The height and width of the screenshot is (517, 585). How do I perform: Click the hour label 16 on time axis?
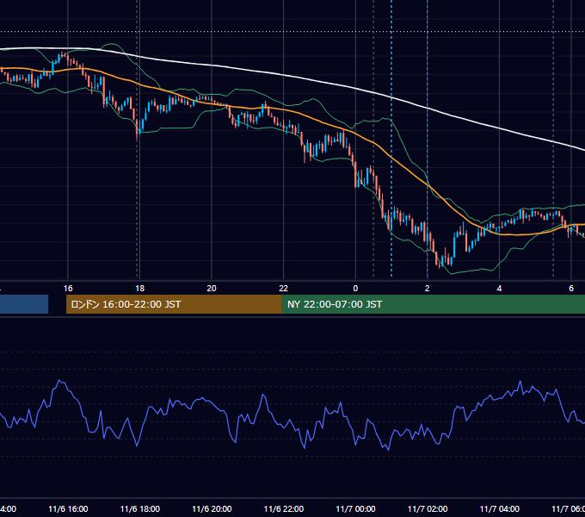pyautogui.click(x=68, y=289)
